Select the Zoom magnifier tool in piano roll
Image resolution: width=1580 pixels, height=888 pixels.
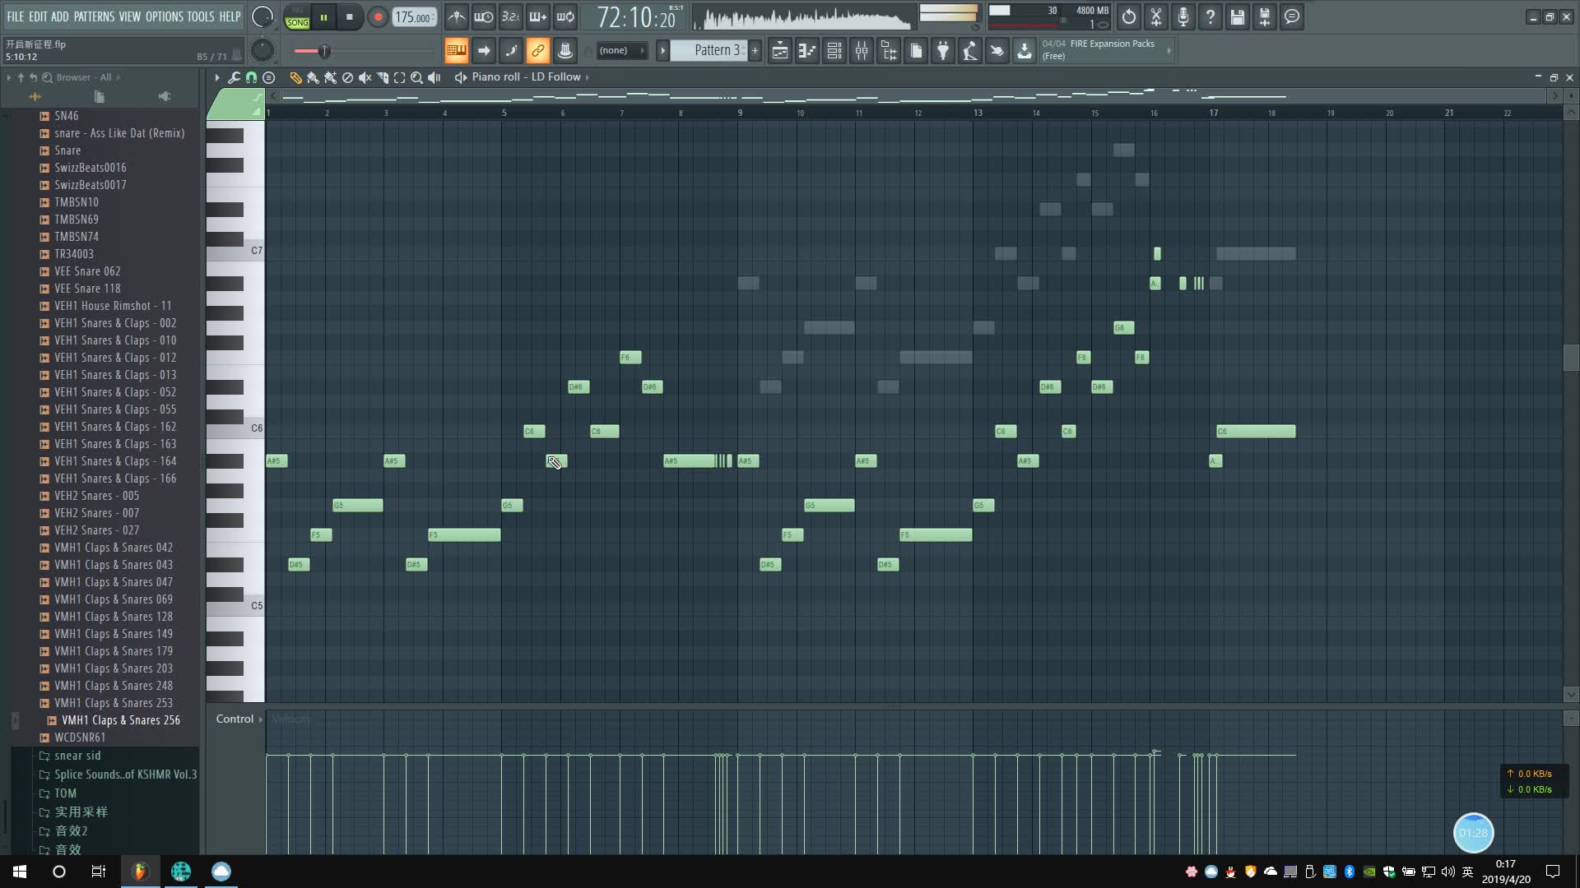coord(416,77)
